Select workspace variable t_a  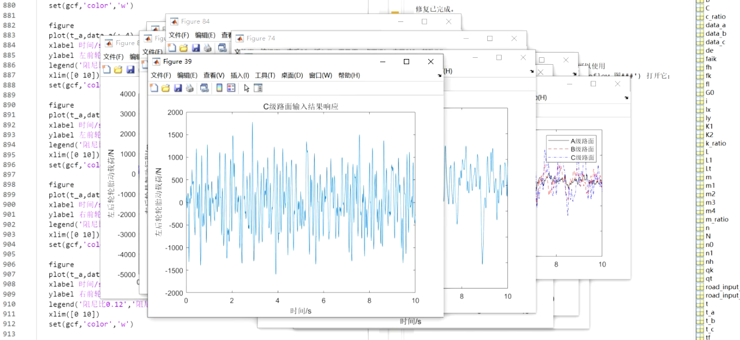706,312
